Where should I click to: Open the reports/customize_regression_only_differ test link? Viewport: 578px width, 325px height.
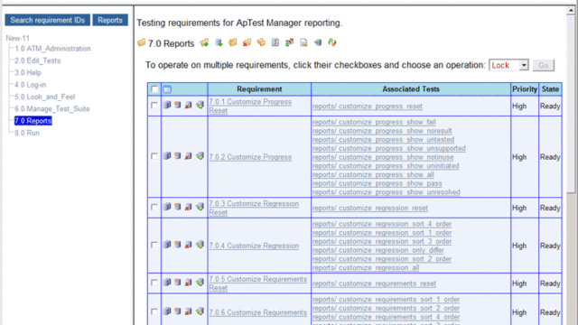(x=378, y=250)
